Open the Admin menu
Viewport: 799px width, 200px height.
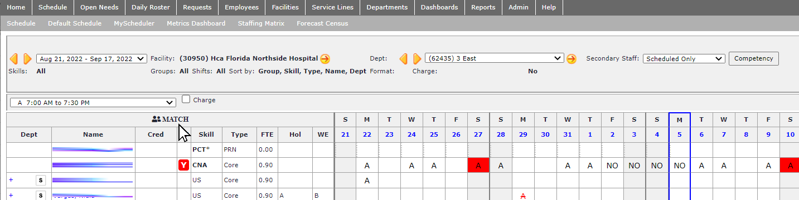point(519,7)
